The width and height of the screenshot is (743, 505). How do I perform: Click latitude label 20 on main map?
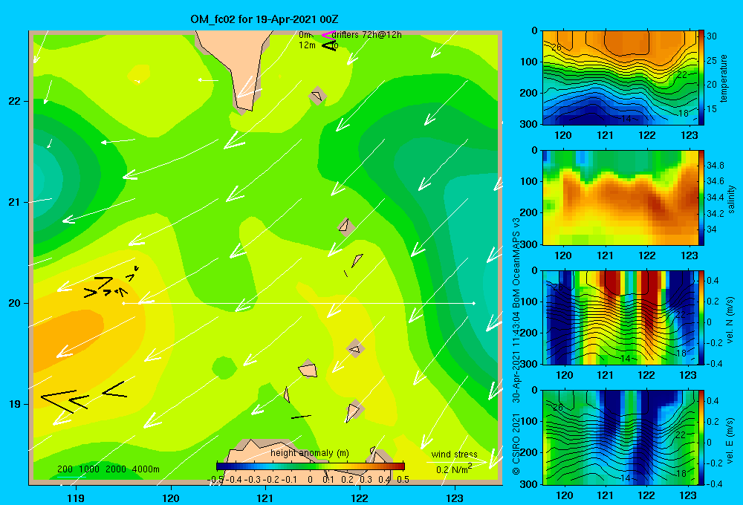[x=14, y=303]
